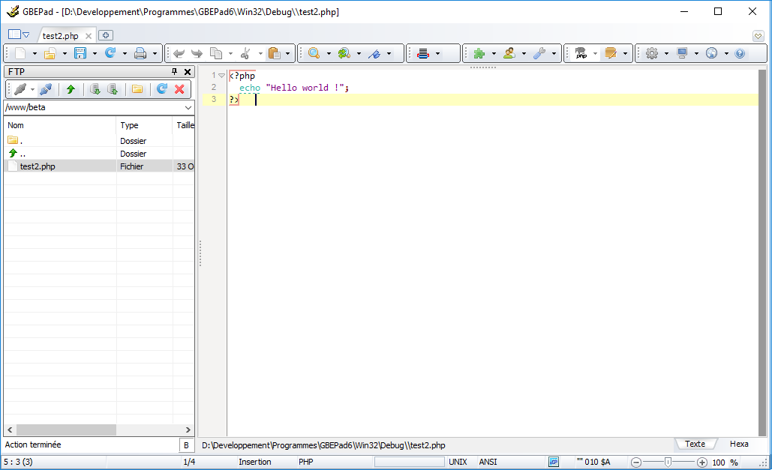Switch to the test2.php tab
This screenshot has height=470, width=772.
[60, 36]
